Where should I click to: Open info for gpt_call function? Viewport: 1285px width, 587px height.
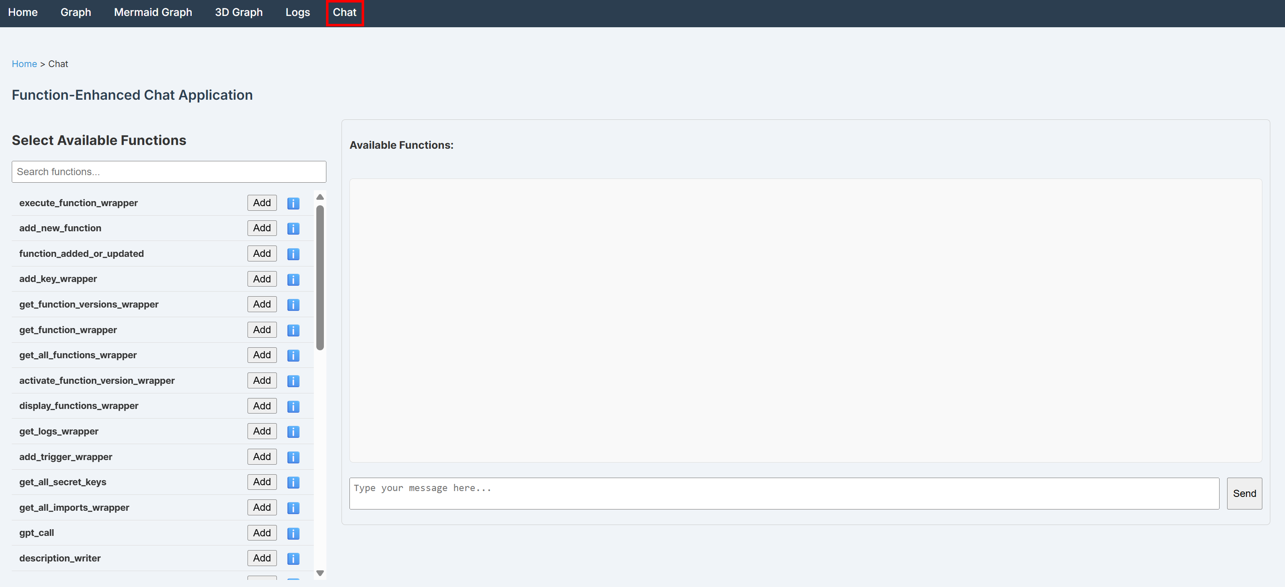tap(293, 533)
